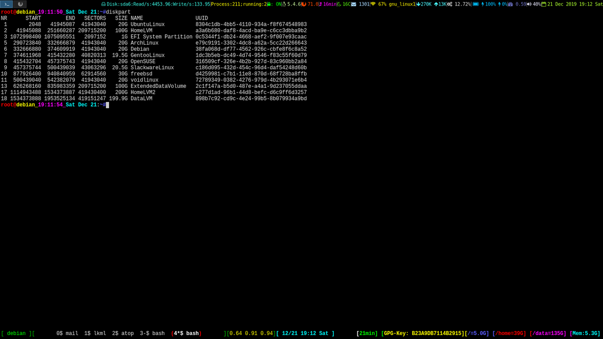Click the /home=39G status entry
Screen dimensions: 603x339
tap(509, 333)
